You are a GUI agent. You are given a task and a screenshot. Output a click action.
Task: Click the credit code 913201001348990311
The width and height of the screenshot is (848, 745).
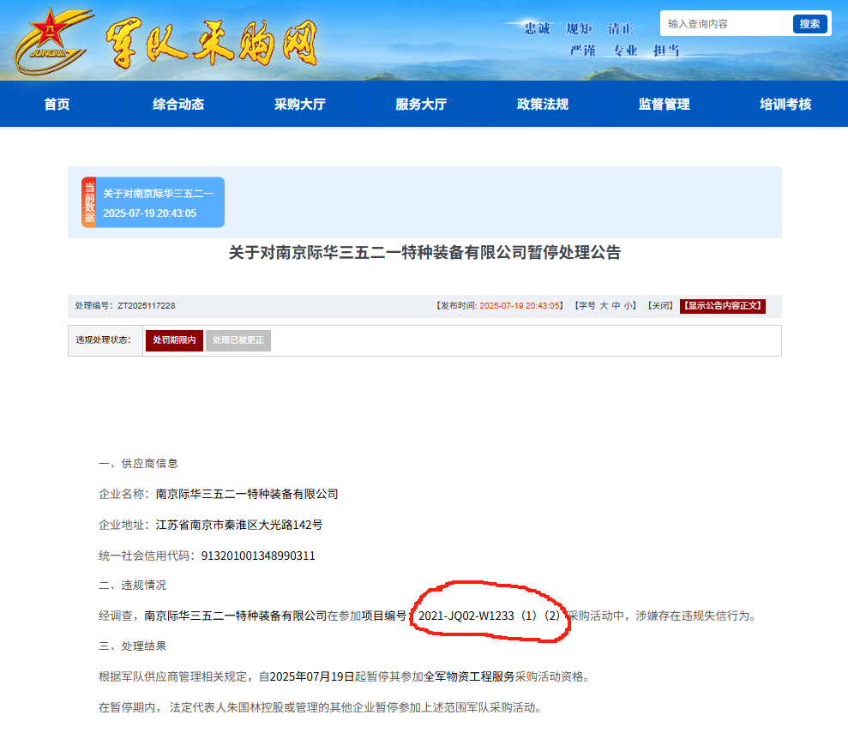coord(258,556)
